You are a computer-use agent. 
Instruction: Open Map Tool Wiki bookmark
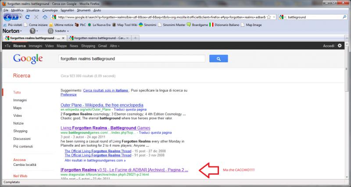coord(125,25)
